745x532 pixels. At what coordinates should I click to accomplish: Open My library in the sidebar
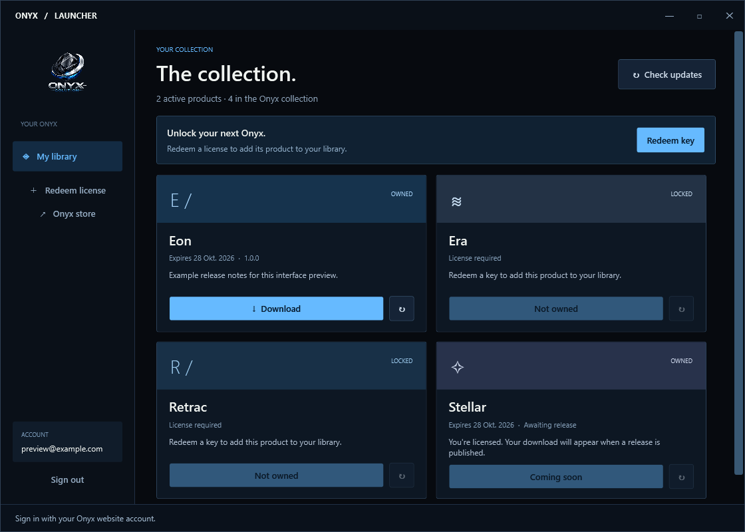tap(67, 156)
